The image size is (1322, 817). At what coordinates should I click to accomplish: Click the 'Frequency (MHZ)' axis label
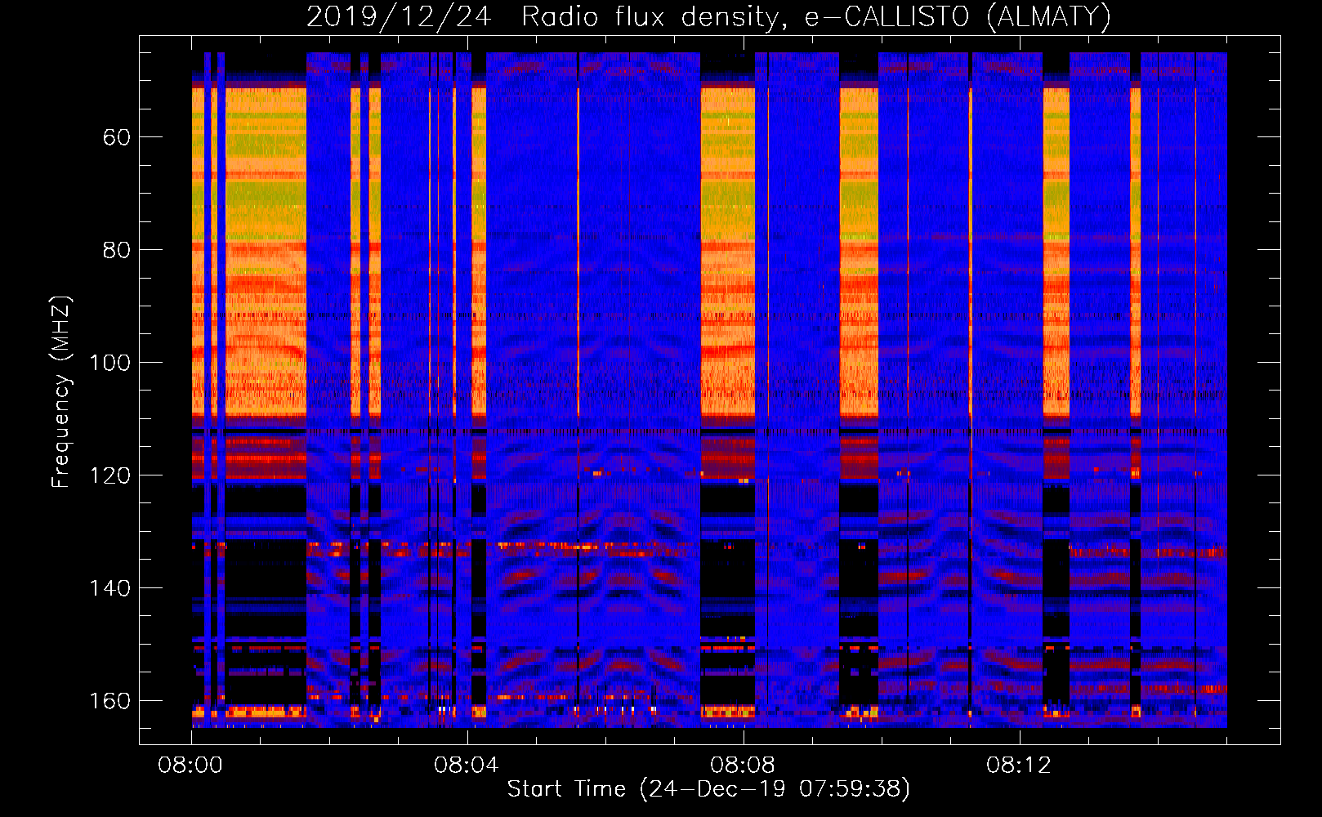[61, 392]
